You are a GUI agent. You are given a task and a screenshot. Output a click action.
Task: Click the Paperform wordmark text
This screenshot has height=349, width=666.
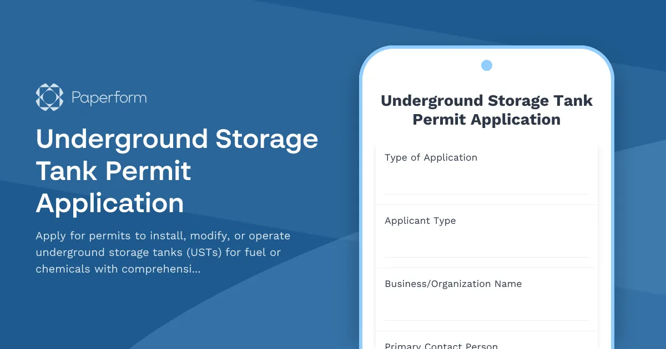[109, 97]
